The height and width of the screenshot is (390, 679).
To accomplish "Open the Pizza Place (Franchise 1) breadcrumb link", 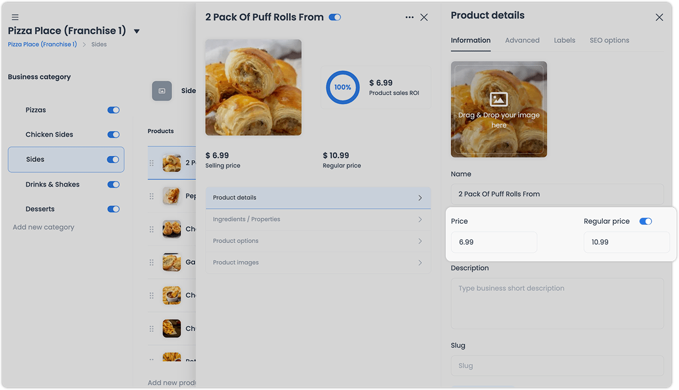I will pyautogui.click(x=42, y=44).
